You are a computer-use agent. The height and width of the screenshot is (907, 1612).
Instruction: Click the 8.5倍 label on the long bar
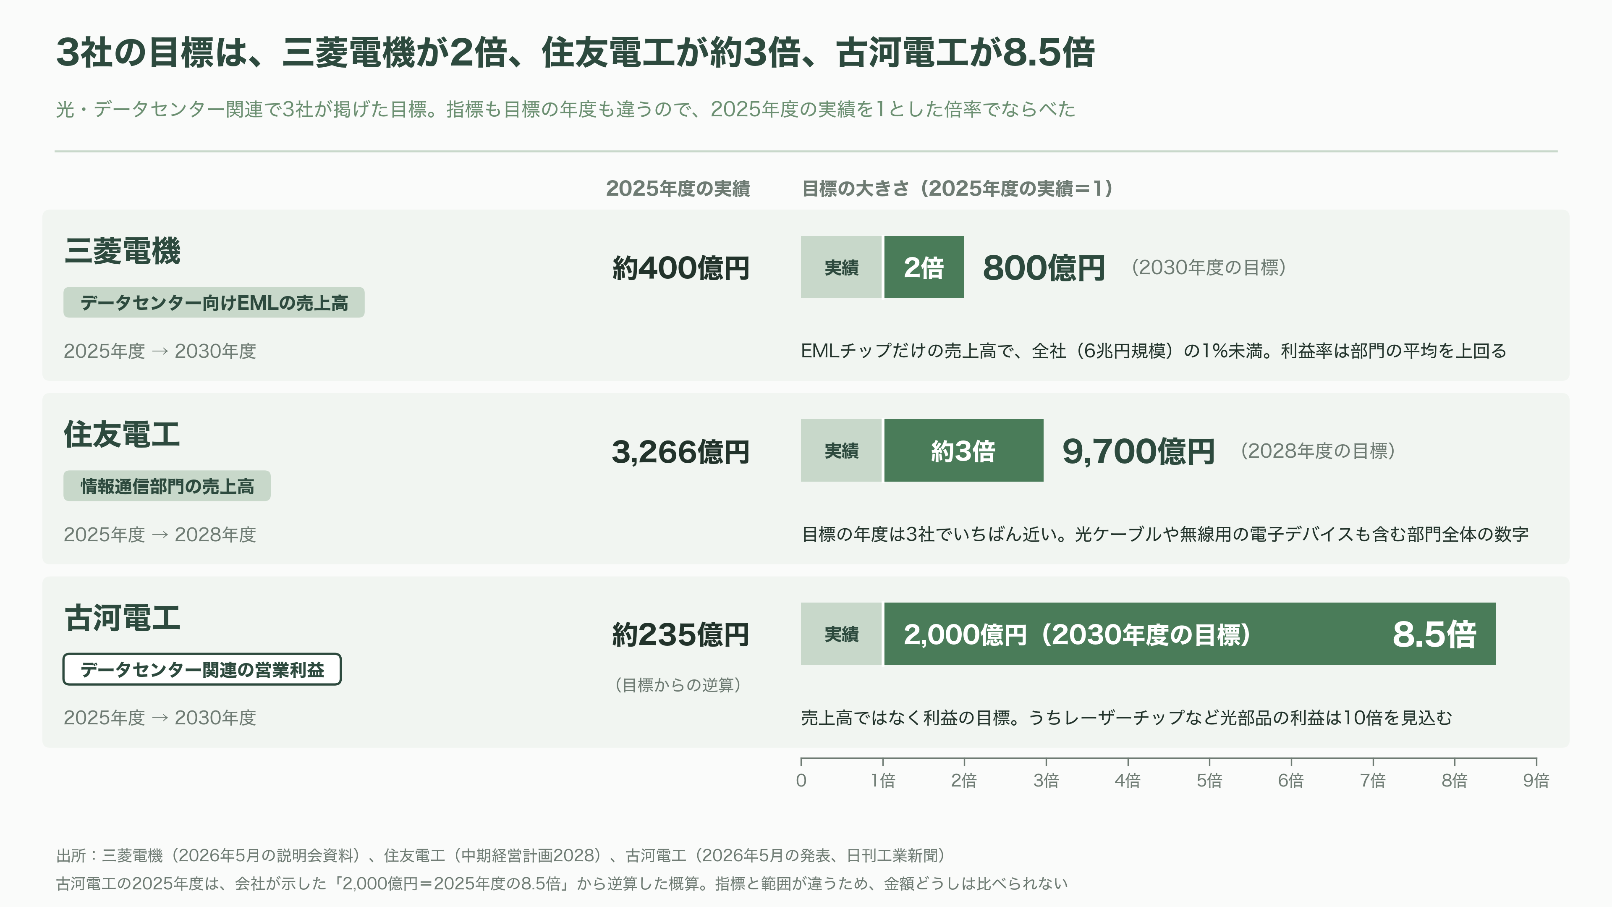click(1434, 634)
